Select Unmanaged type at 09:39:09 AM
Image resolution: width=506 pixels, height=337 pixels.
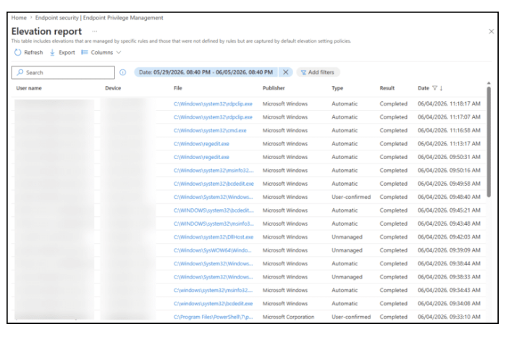[347, 250]
